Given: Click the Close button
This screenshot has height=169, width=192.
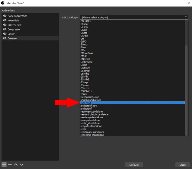Looking at the screenshot, I should click(x=182, y=165).
